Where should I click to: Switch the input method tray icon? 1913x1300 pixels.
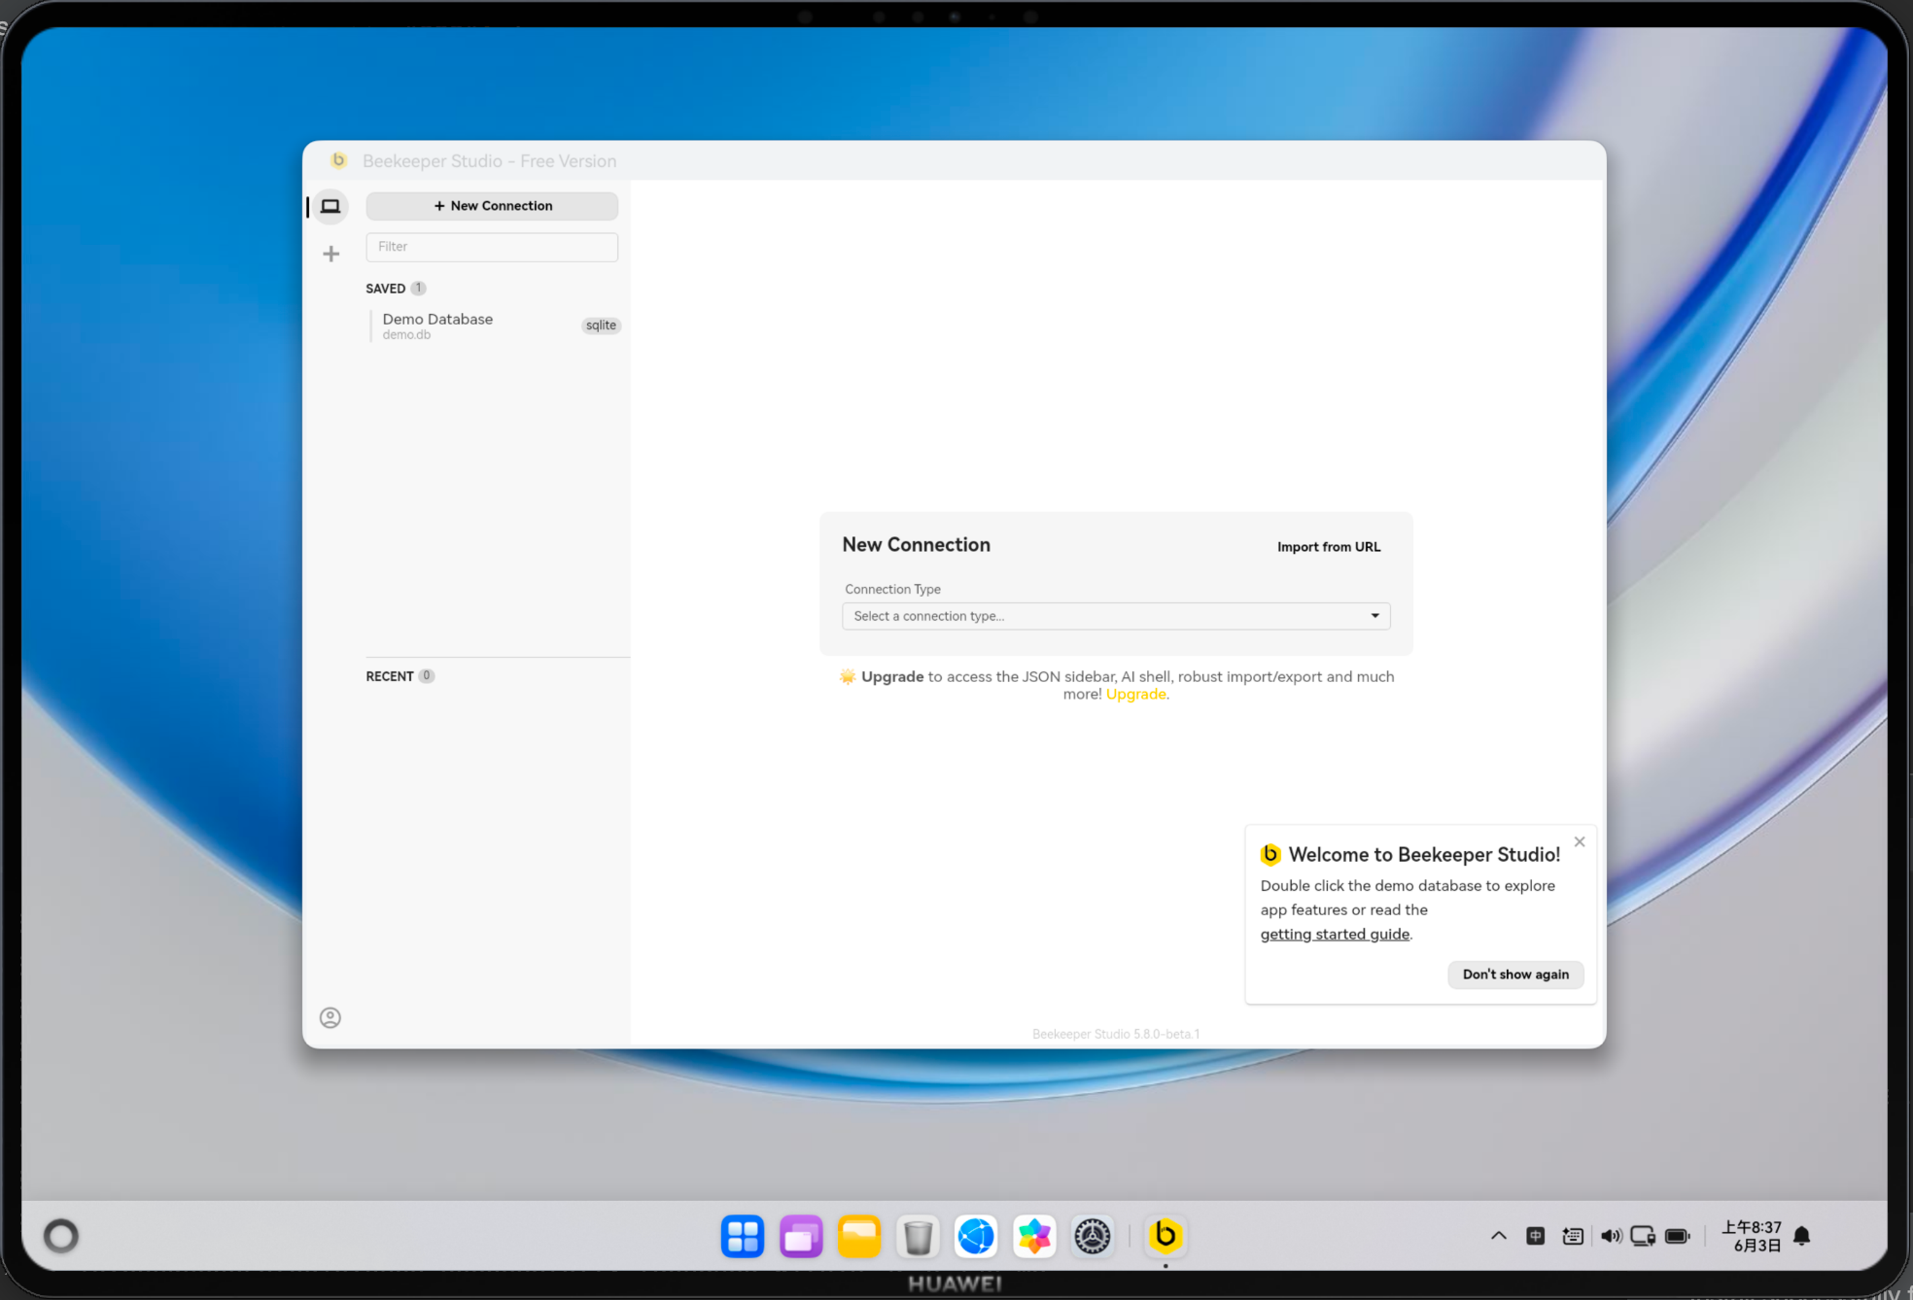click(1536, 1236)
